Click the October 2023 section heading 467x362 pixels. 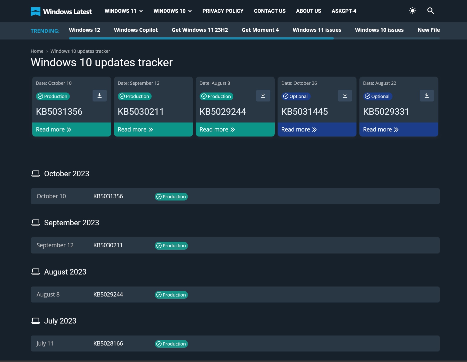click(67, 173)
